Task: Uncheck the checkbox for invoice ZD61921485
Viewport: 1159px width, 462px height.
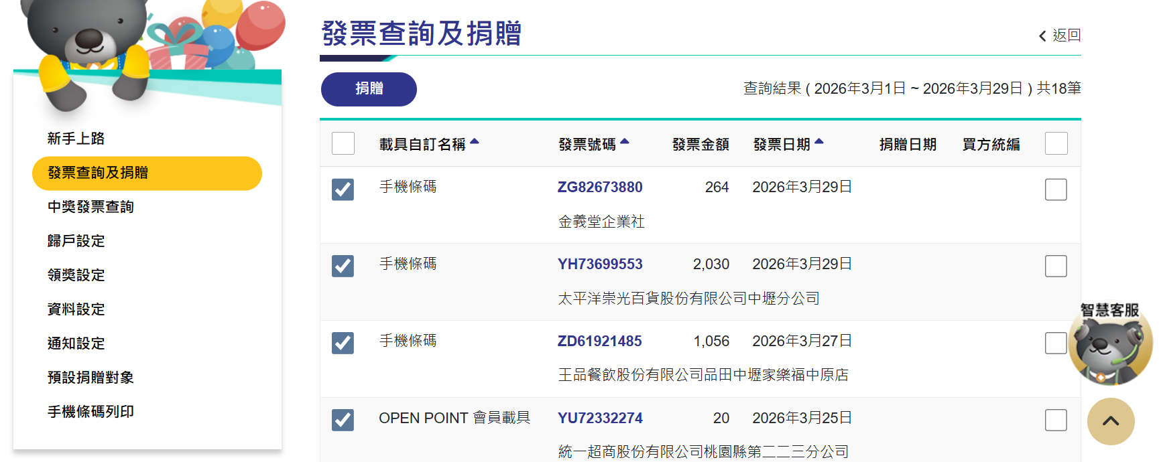Action: point(343,343)
